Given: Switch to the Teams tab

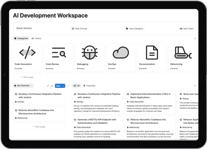Looking at the screenshot, I should (37, 38).
